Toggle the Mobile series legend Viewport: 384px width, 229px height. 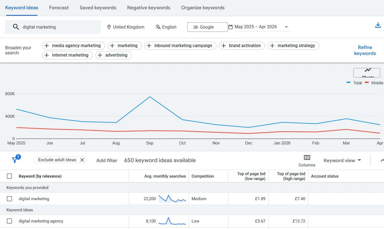tap(374, 83)
